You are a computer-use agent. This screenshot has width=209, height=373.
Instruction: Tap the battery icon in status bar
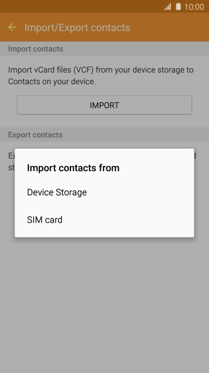(178, 7)
